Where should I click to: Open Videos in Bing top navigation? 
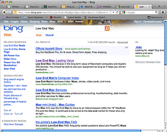tap(24, 21)
